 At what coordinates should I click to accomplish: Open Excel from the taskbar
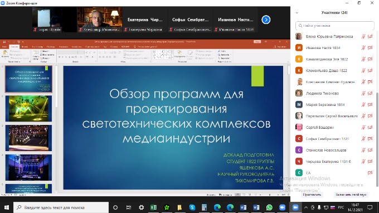pos(153,207)
